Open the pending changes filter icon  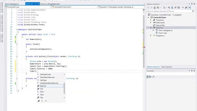pyautogui.click(x=164, y=7)
